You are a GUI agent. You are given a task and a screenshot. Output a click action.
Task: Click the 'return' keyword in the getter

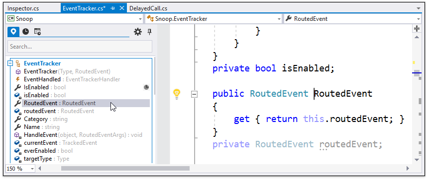[x=282, y=119]
